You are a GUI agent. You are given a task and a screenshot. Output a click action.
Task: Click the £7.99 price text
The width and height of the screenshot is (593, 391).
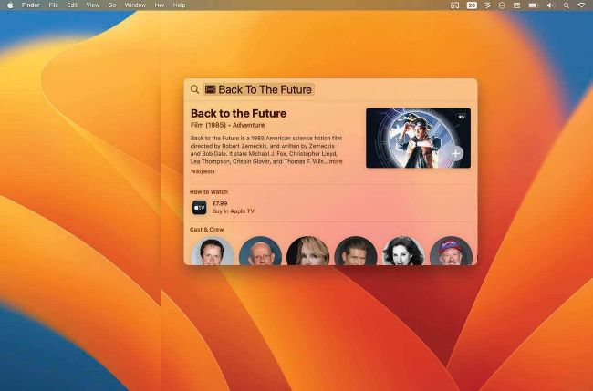(x=220, y=203)
